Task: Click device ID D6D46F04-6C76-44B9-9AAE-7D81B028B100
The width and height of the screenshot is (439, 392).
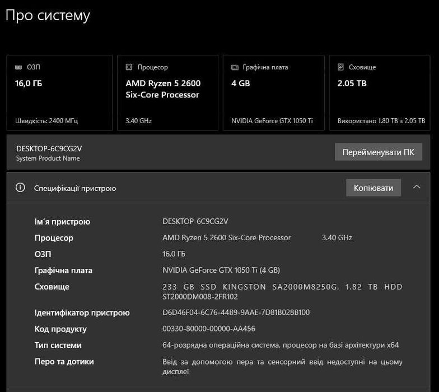Action: click(236, 312)
